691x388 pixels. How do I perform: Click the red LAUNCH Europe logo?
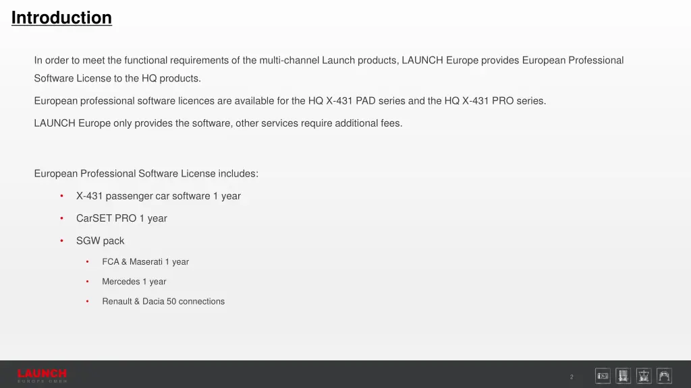(43, 376)
